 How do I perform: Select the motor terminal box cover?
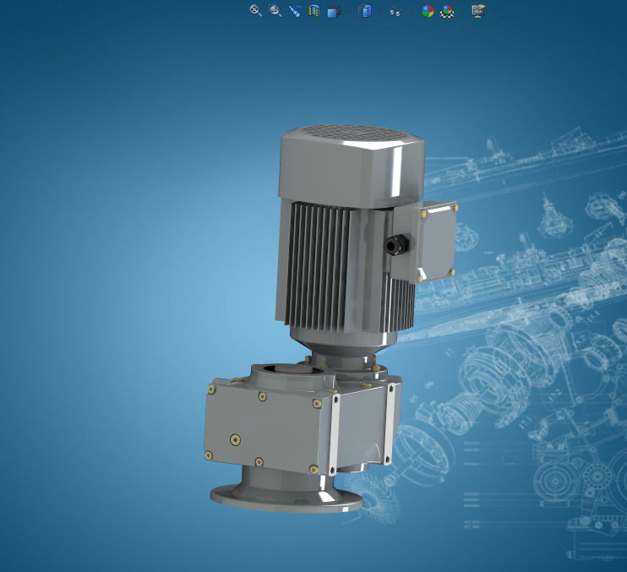point(437,242)
